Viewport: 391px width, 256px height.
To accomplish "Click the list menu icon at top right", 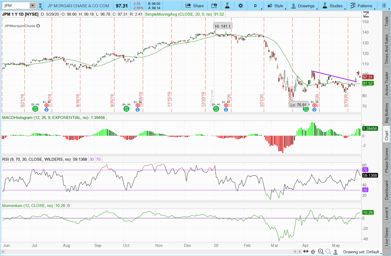I will click(384, 6).
